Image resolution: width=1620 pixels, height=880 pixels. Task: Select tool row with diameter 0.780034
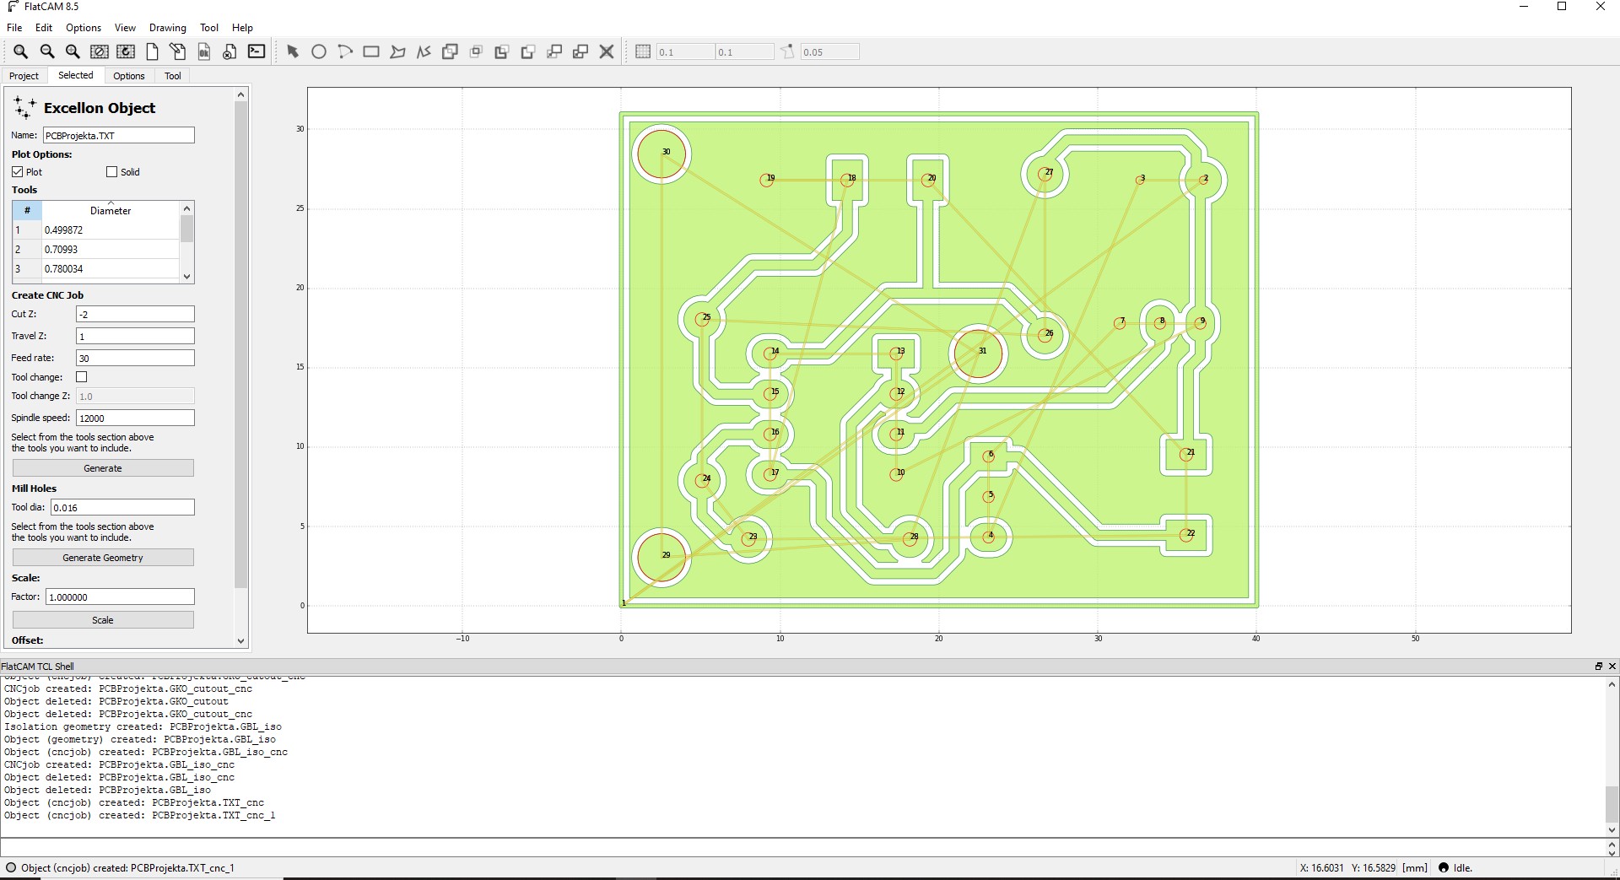coord(96,268)
